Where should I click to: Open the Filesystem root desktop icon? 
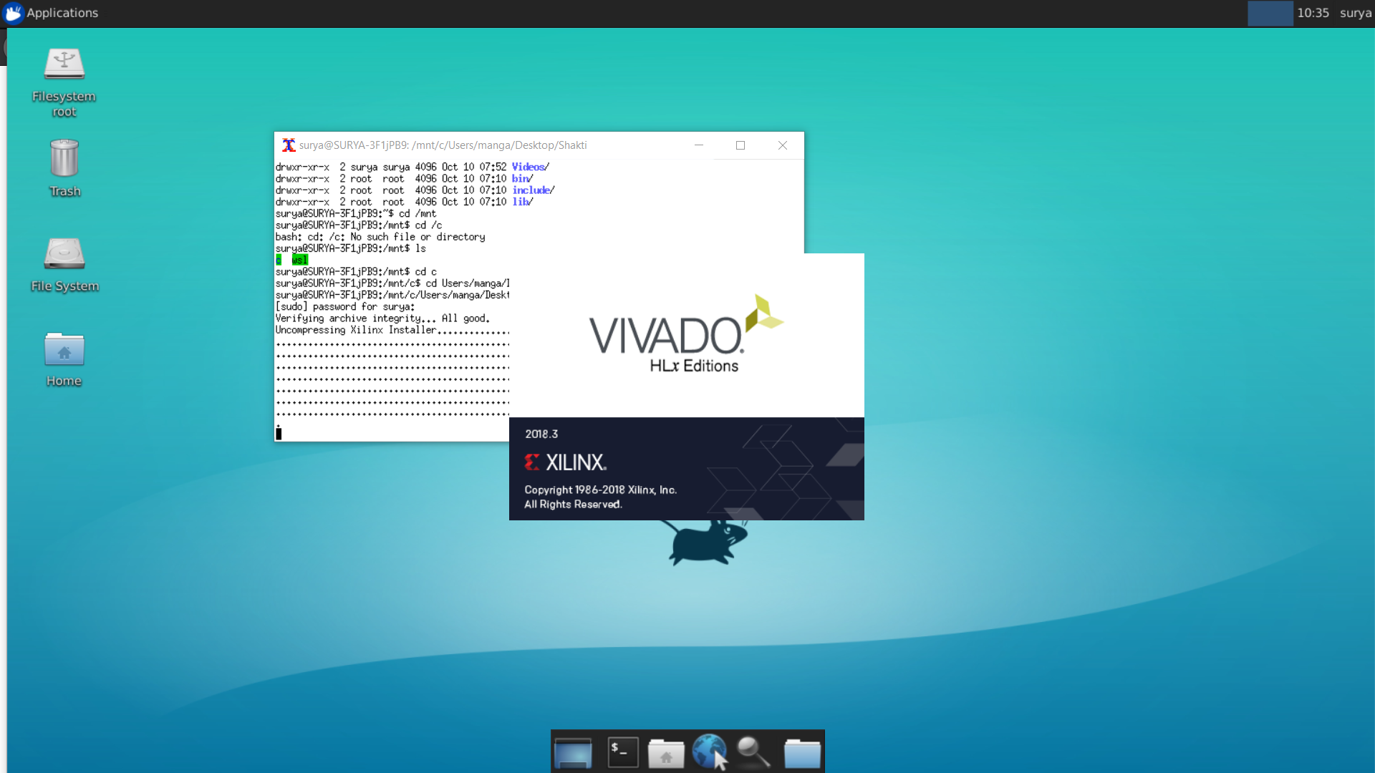click(64, 81)
